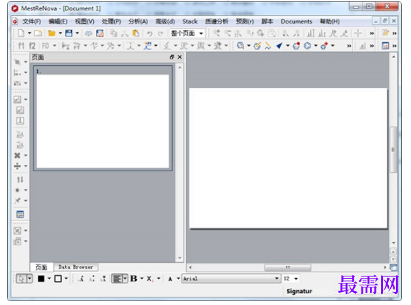Select page 1 thumbnail in 页面 panel
Viewport: 411px width, 305px height.
point(103,118)
